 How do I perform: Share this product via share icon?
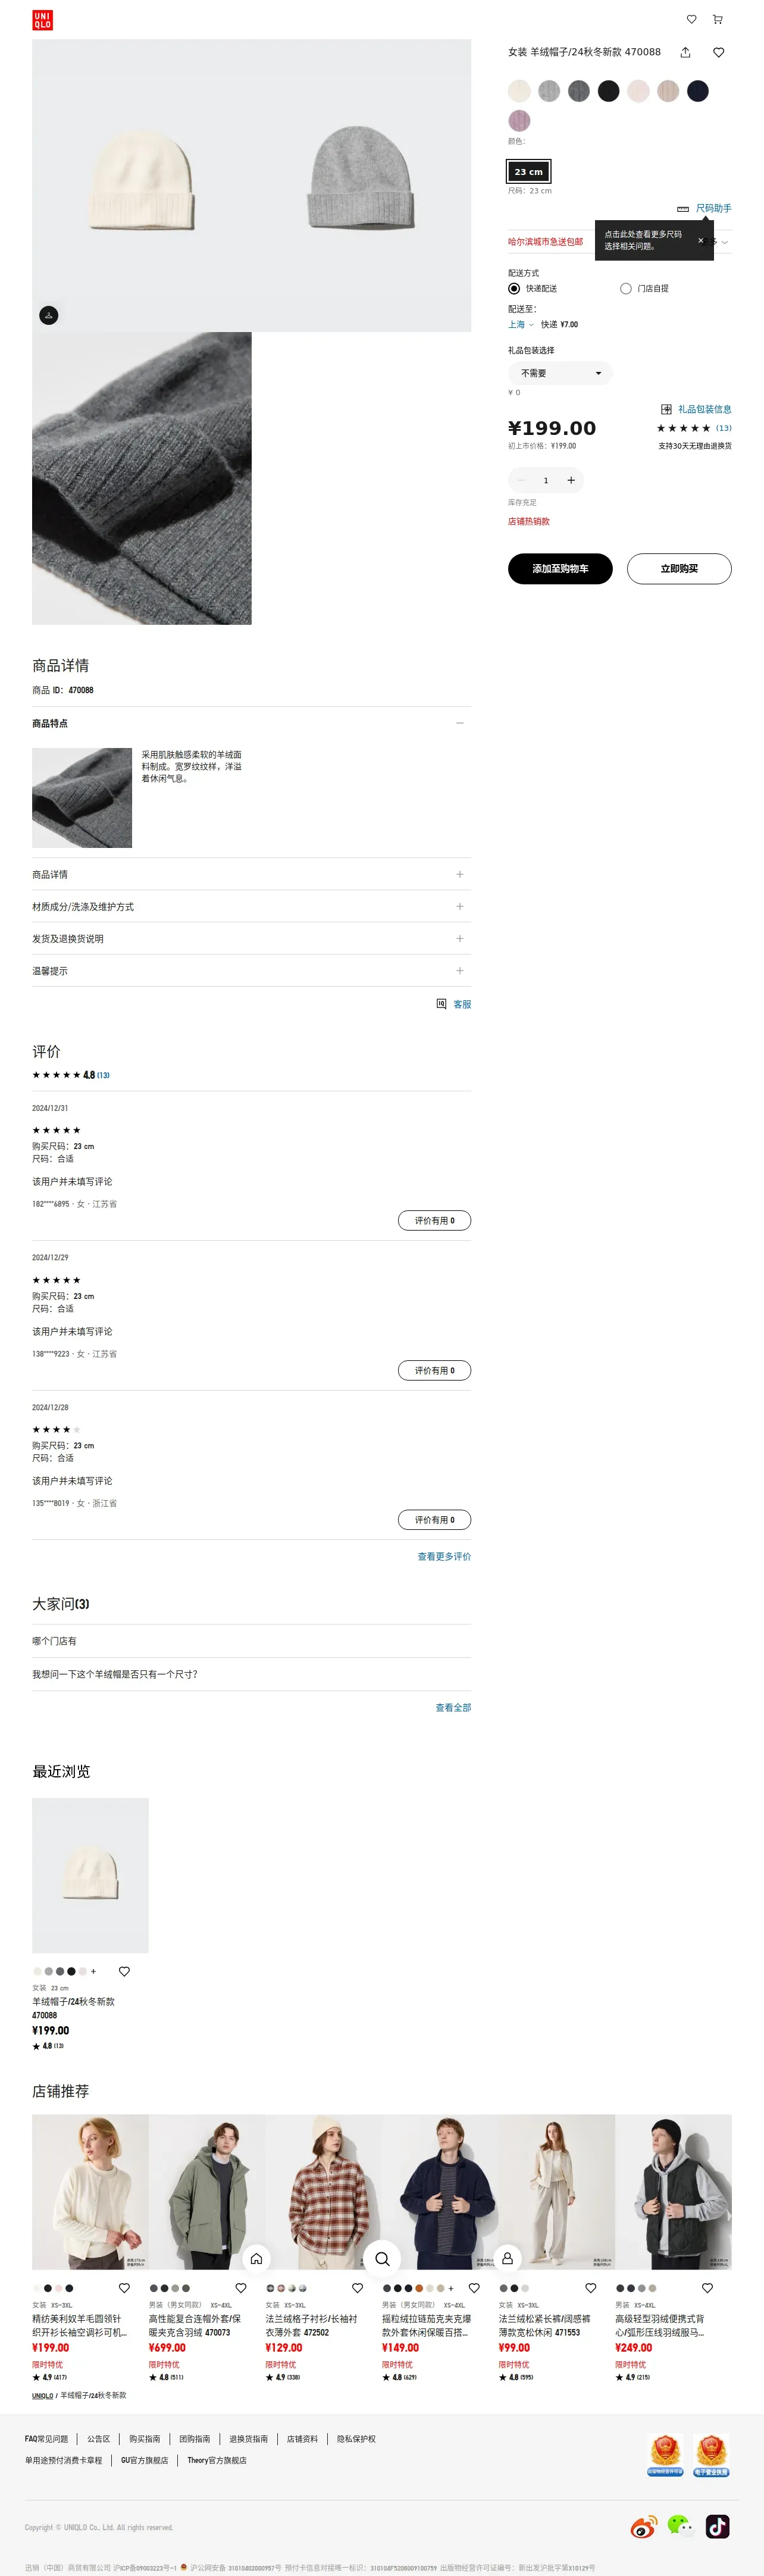pyautogui.click(x=685, y=52)
